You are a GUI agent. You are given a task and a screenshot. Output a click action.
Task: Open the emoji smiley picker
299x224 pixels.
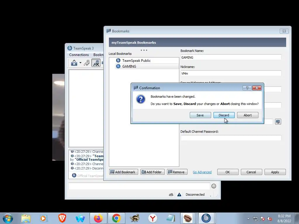coord(213,186)
